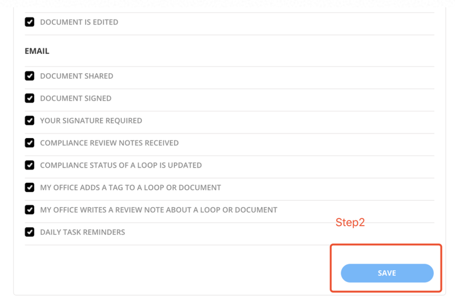Uncheck the Document Shared email checkbox
Screen dimensions: 455x300
[29, 76]
